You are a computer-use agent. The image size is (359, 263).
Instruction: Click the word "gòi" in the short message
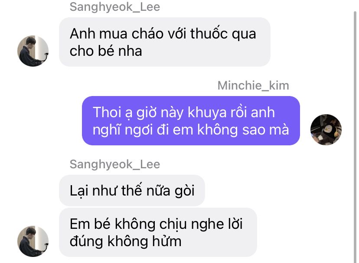(185, 191)
